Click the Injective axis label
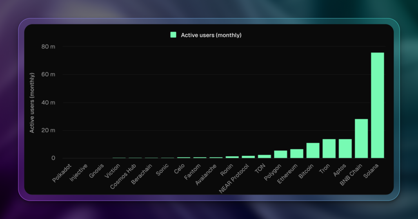The width and height of the screenshot is (418, 219). tap(79, 173)
